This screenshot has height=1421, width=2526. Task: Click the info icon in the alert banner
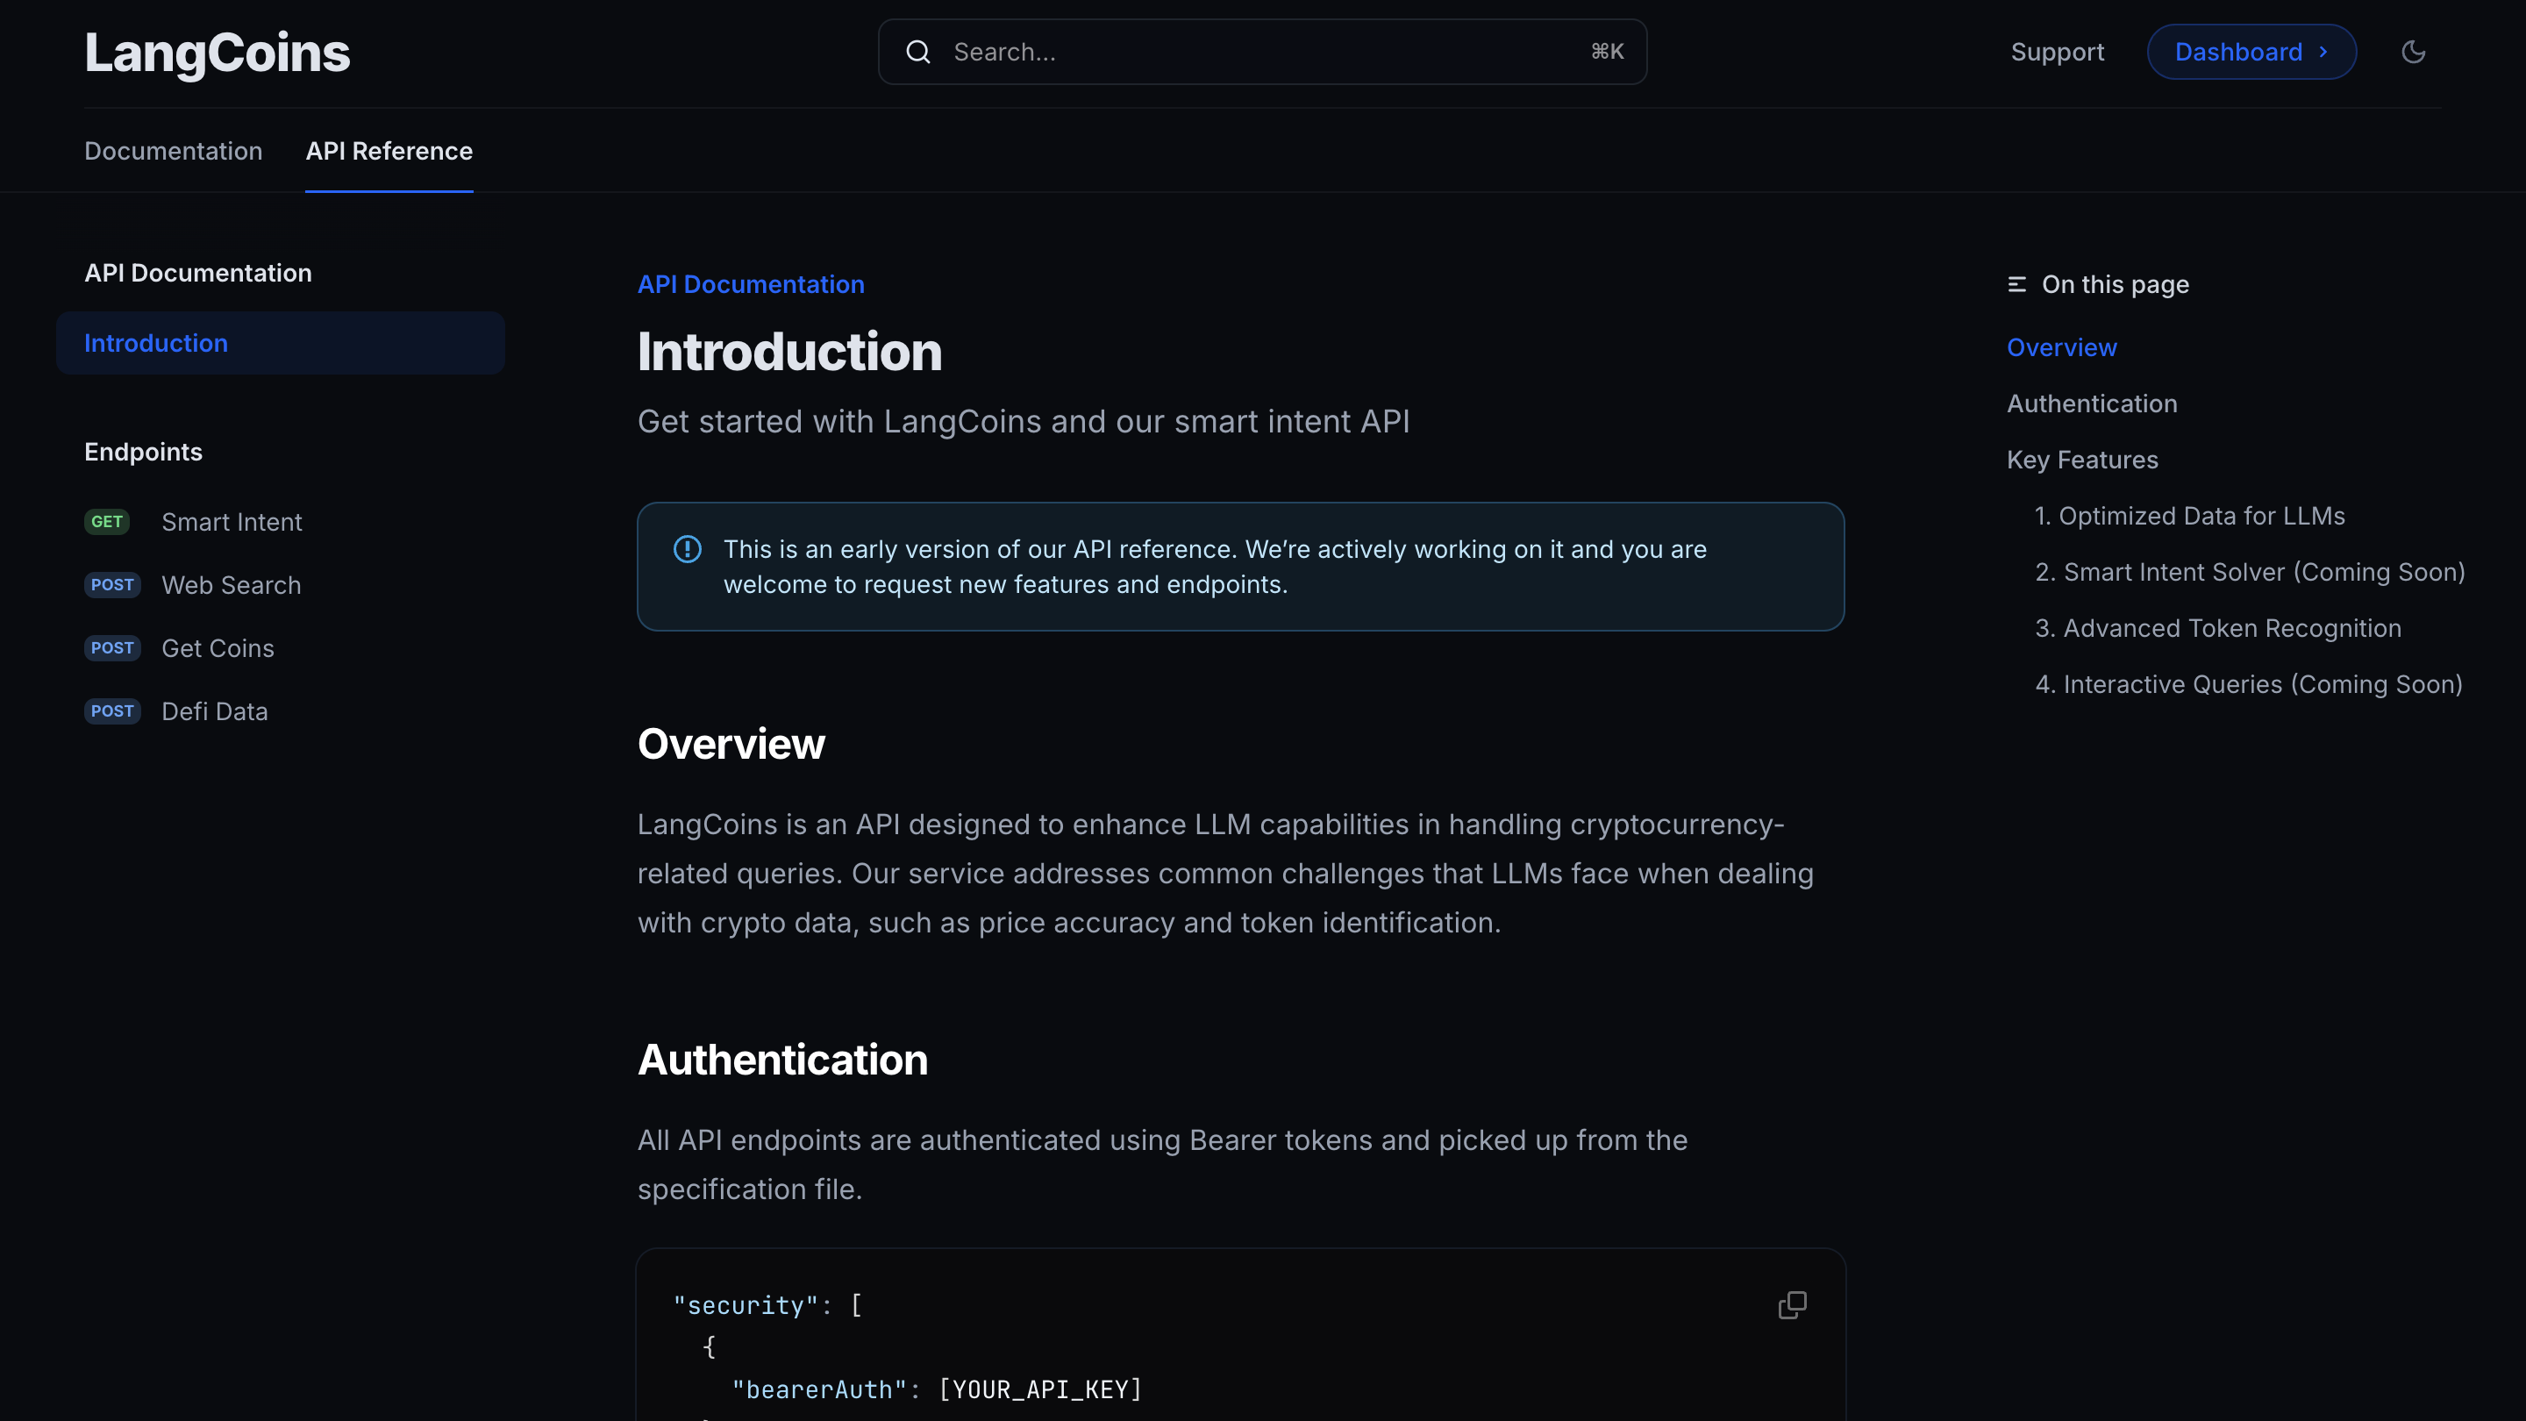(688, 549)
